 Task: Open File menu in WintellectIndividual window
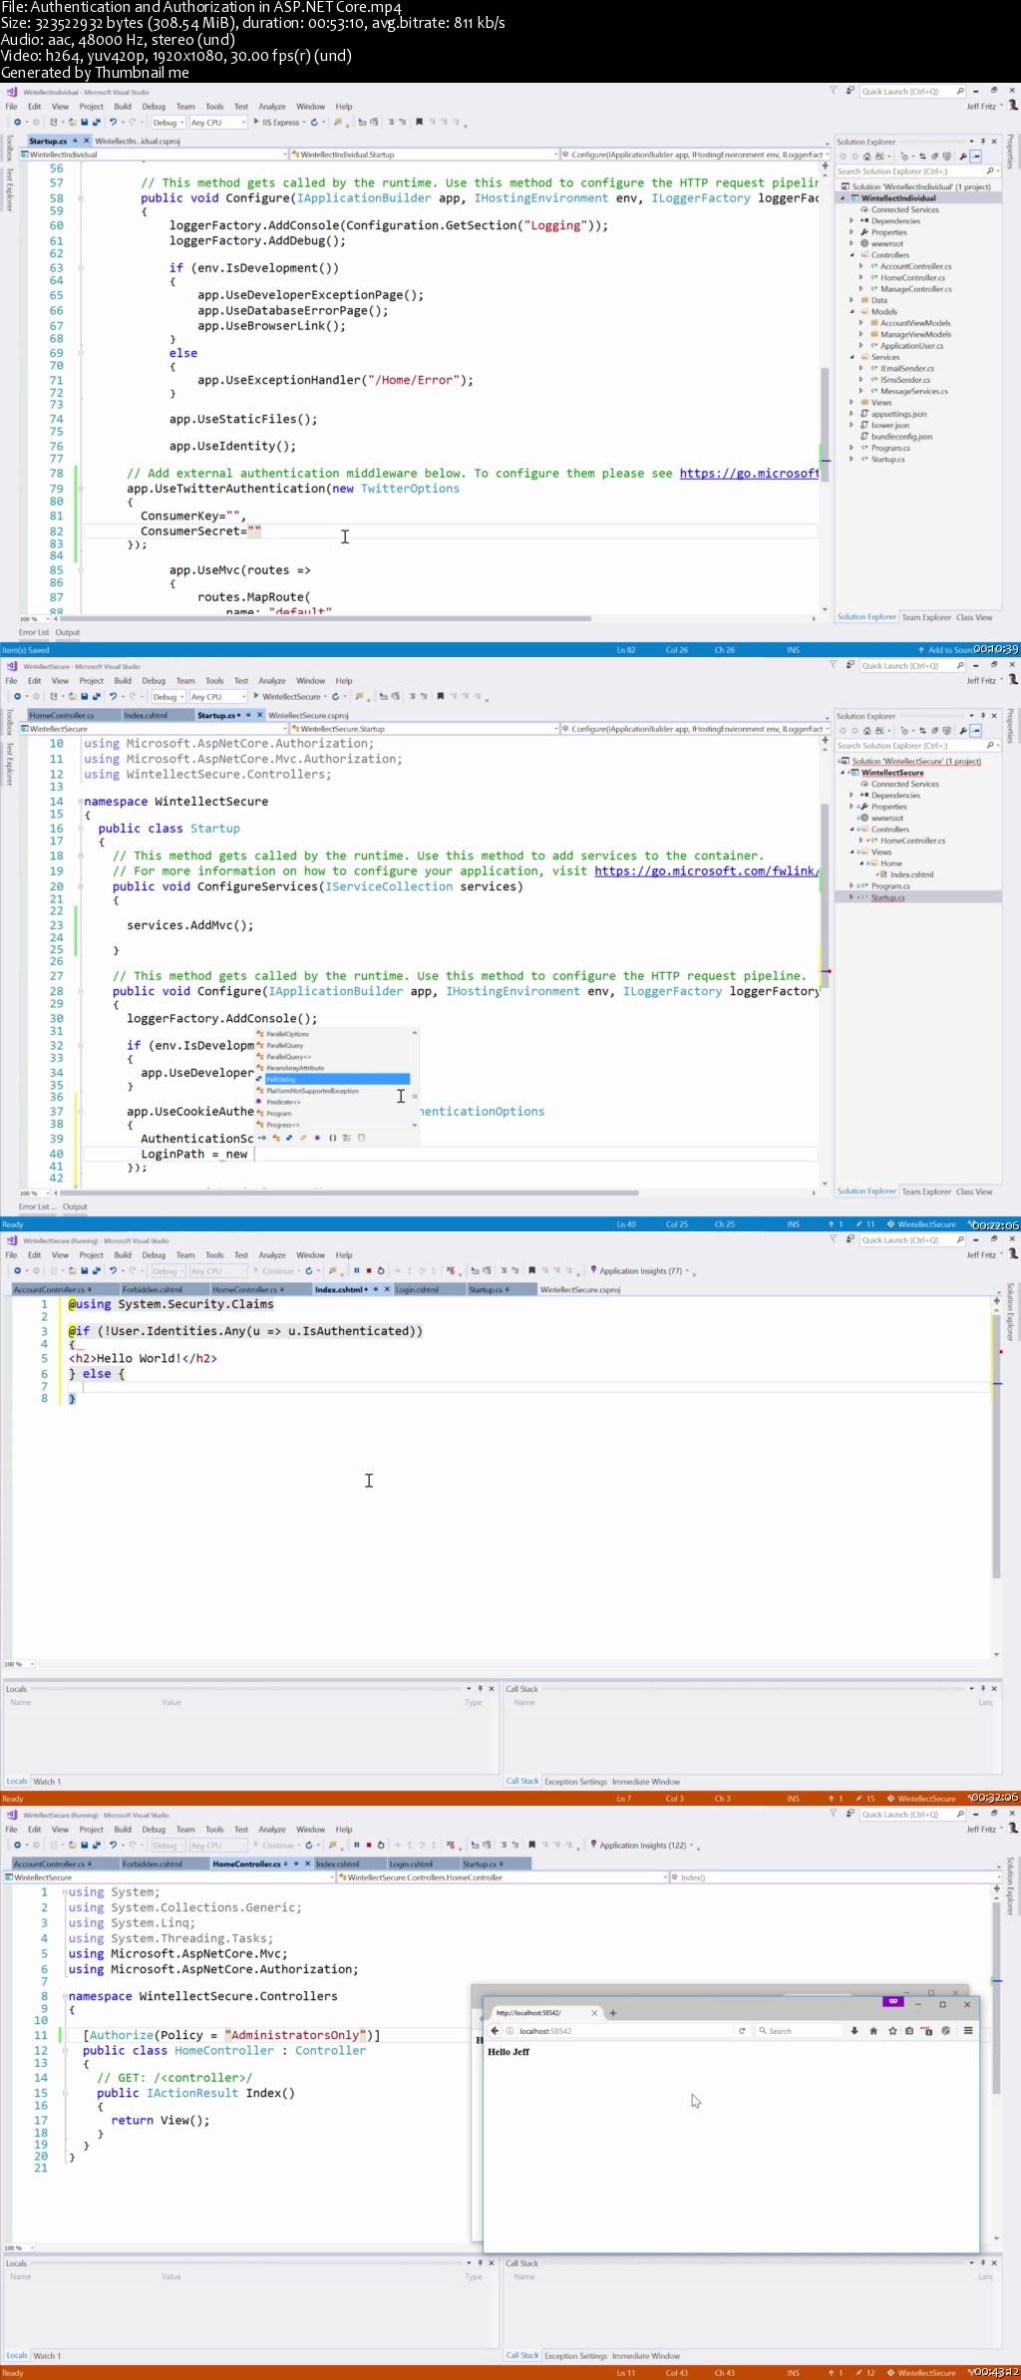coord(11,107)
